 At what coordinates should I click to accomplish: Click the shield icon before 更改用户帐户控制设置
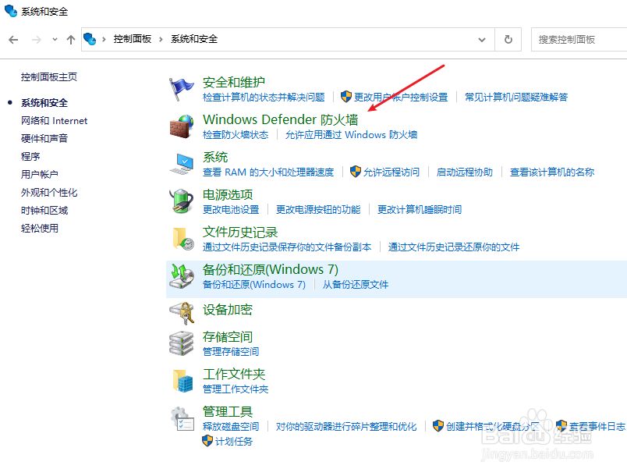point(346,97)
